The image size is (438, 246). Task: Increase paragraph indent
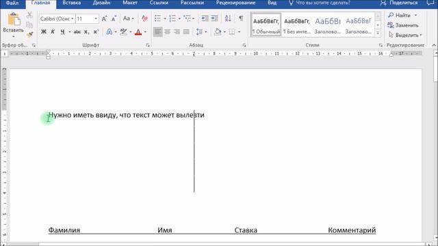pyautogui.click(x=214, y=18)
